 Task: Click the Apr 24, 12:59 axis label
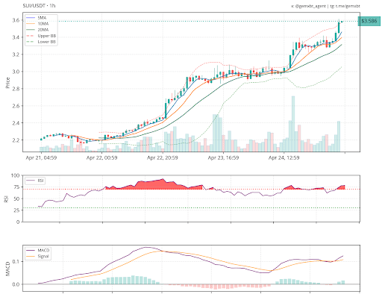[x=284, y=157]
